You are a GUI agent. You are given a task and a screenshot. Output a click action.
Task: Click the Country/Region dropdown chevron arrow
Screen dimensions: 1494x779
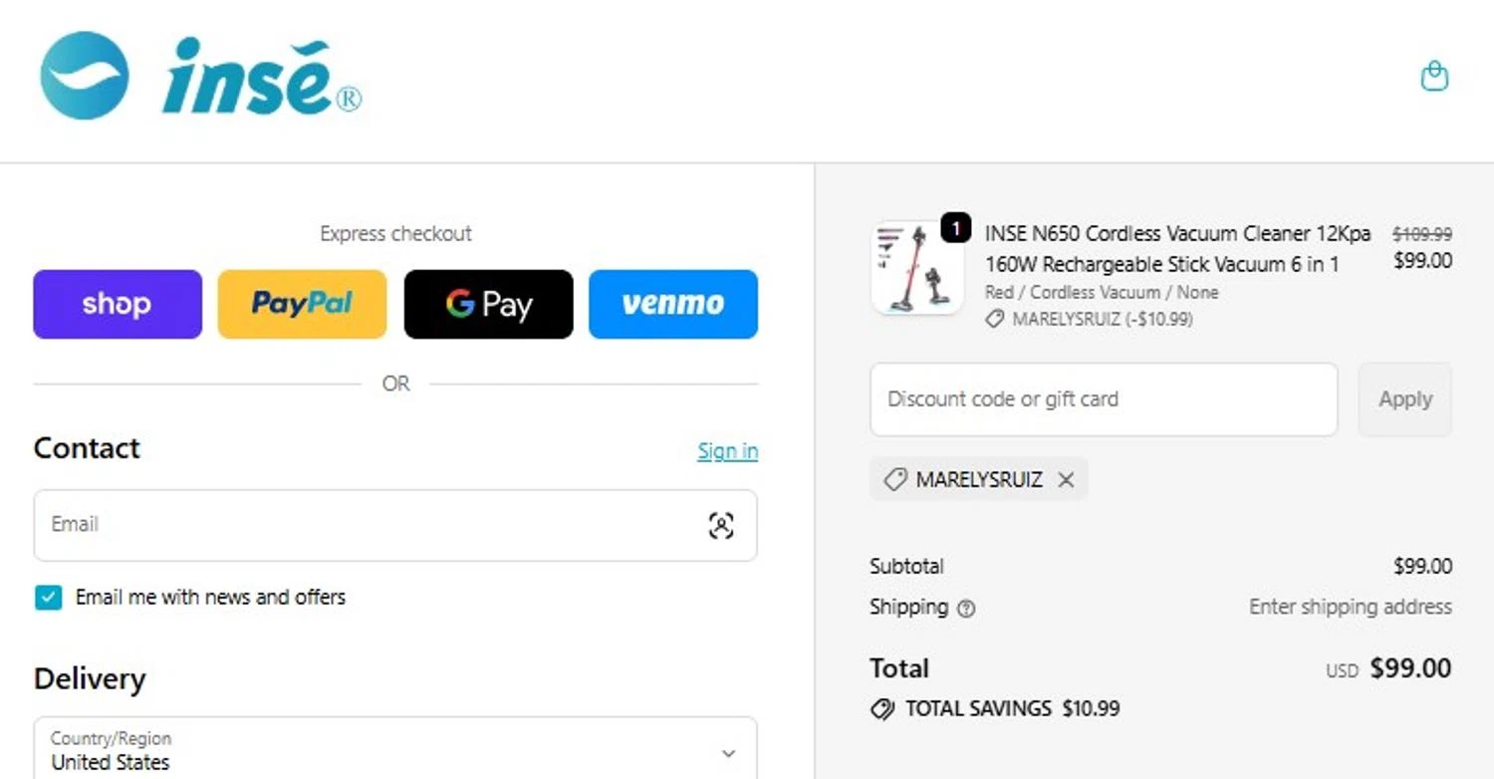pyautogui.click(x=728, y=754)
